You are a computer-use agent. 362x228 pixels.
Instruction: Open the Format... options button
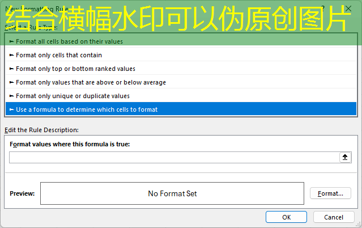coord(330,193)
